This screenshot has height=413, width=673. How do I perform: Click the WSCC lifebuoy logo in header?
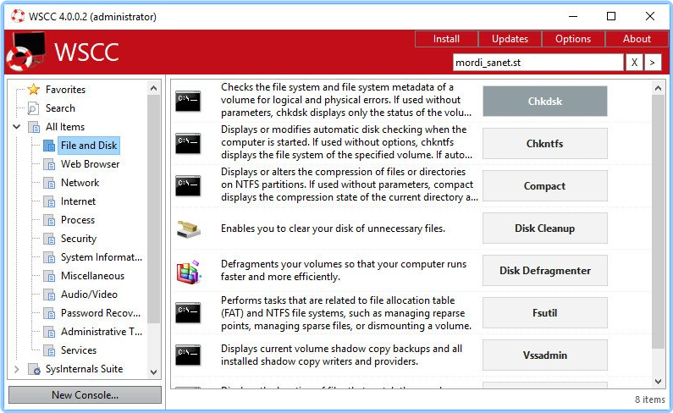click(25, 52)
